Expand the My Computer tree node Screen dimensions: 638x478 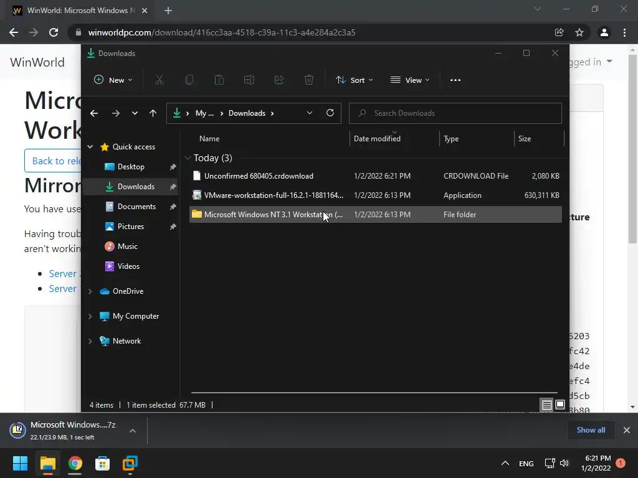[x=90, y=316]
